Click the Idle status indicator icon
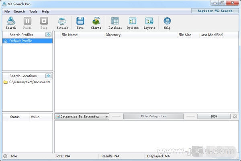This screenshot has height=161, width=241. [x=5, y=156]
